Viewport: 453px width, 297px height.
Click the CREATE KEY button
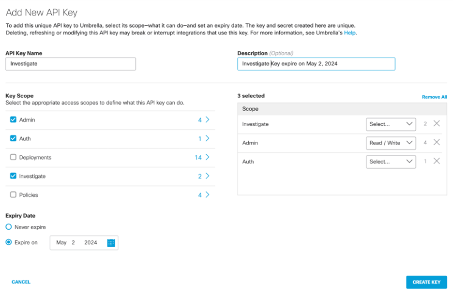point(426,282)
